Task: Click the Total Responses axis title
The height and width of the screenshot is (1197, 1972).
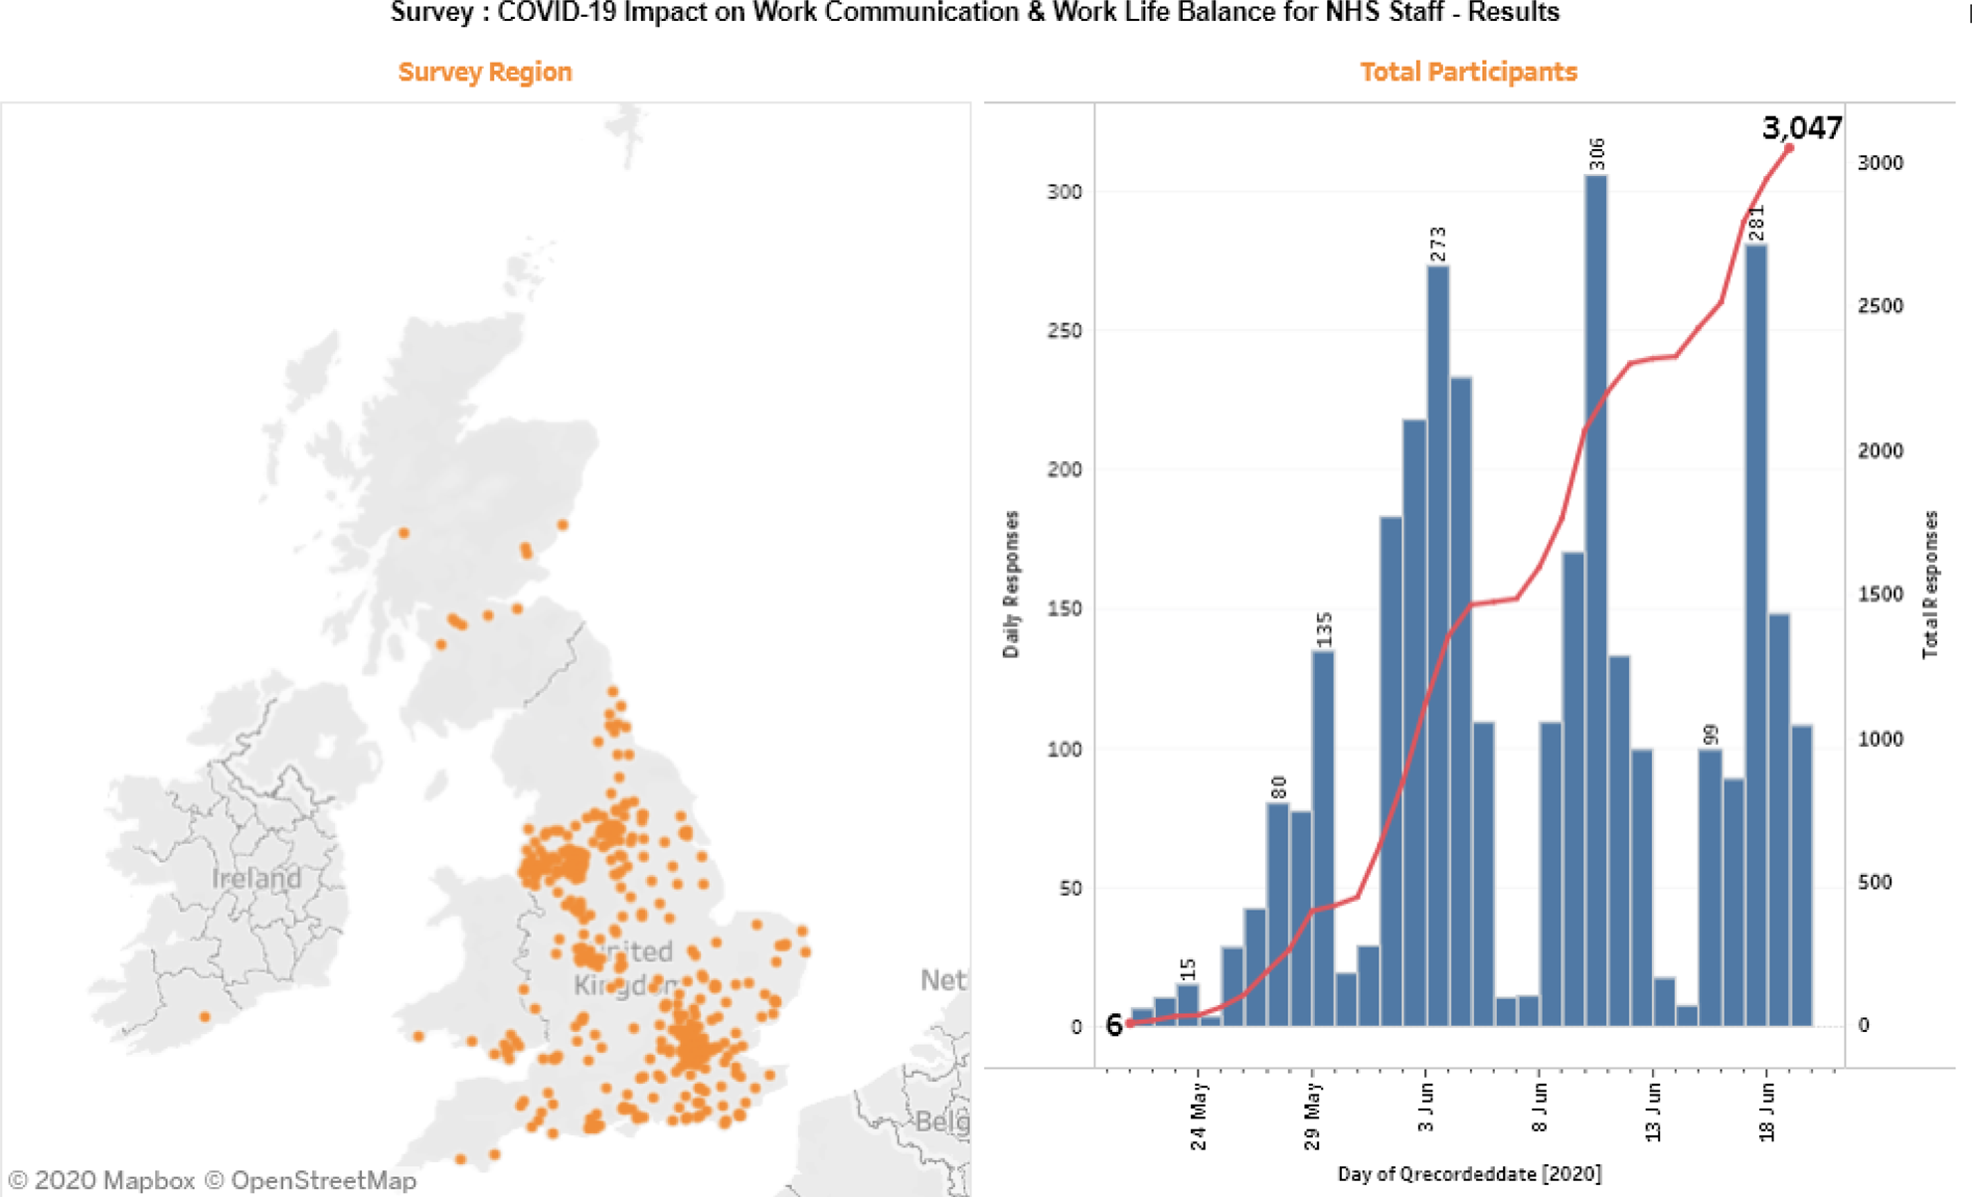Action: tap(1930, 585)
